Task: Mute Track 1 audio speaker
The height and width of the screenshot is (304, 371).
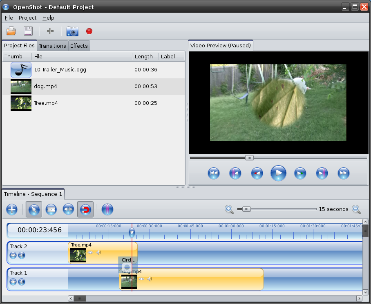Action: point(22,282)
